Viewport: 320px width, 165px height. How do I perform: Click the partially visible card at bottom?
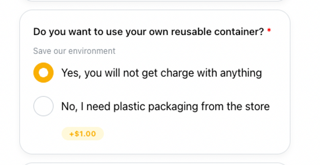pos(154,164)
